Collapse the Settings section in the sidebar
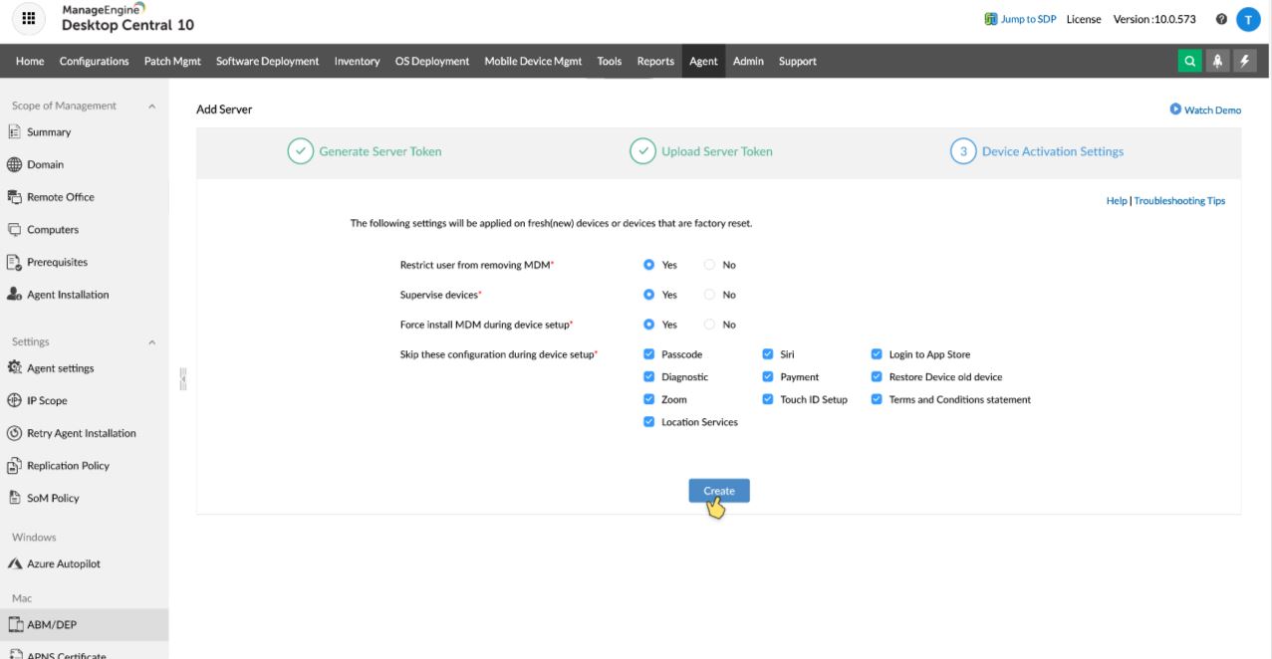Viewport: 1272px width, 659px height. 152,340
